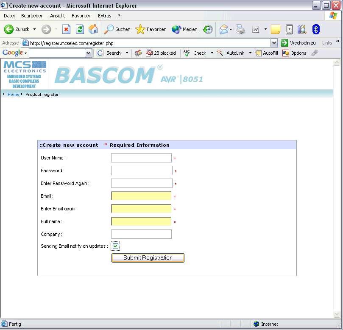
Task: Click the Google Search G icon
Action: click(x=100, y=53)
